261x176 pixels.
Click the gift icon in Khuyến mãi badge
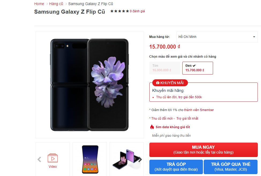coord(158,83)
